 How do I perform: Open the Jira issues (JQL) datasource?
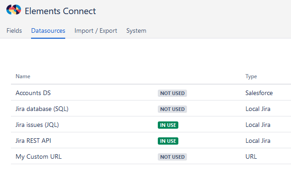coord(37,125)
